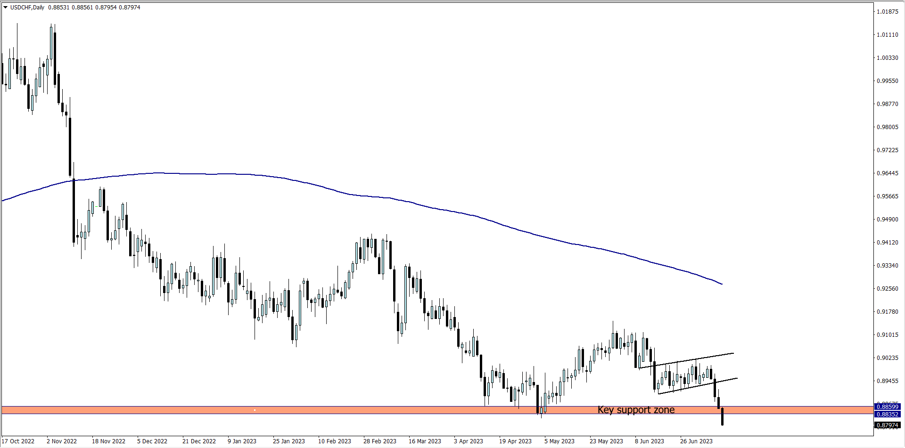Click the upper blue support horizontal line
The width and height of the screenshot is (905, 448).
[x=437, y=407]
